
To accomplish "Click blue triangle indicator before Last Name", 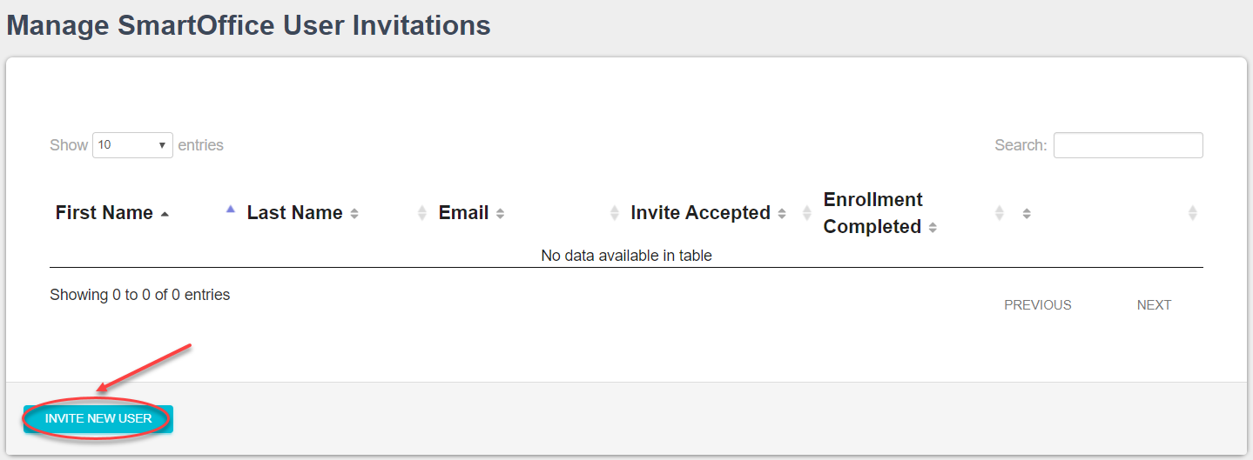I will pyautogui.click(x=231, y=209).
